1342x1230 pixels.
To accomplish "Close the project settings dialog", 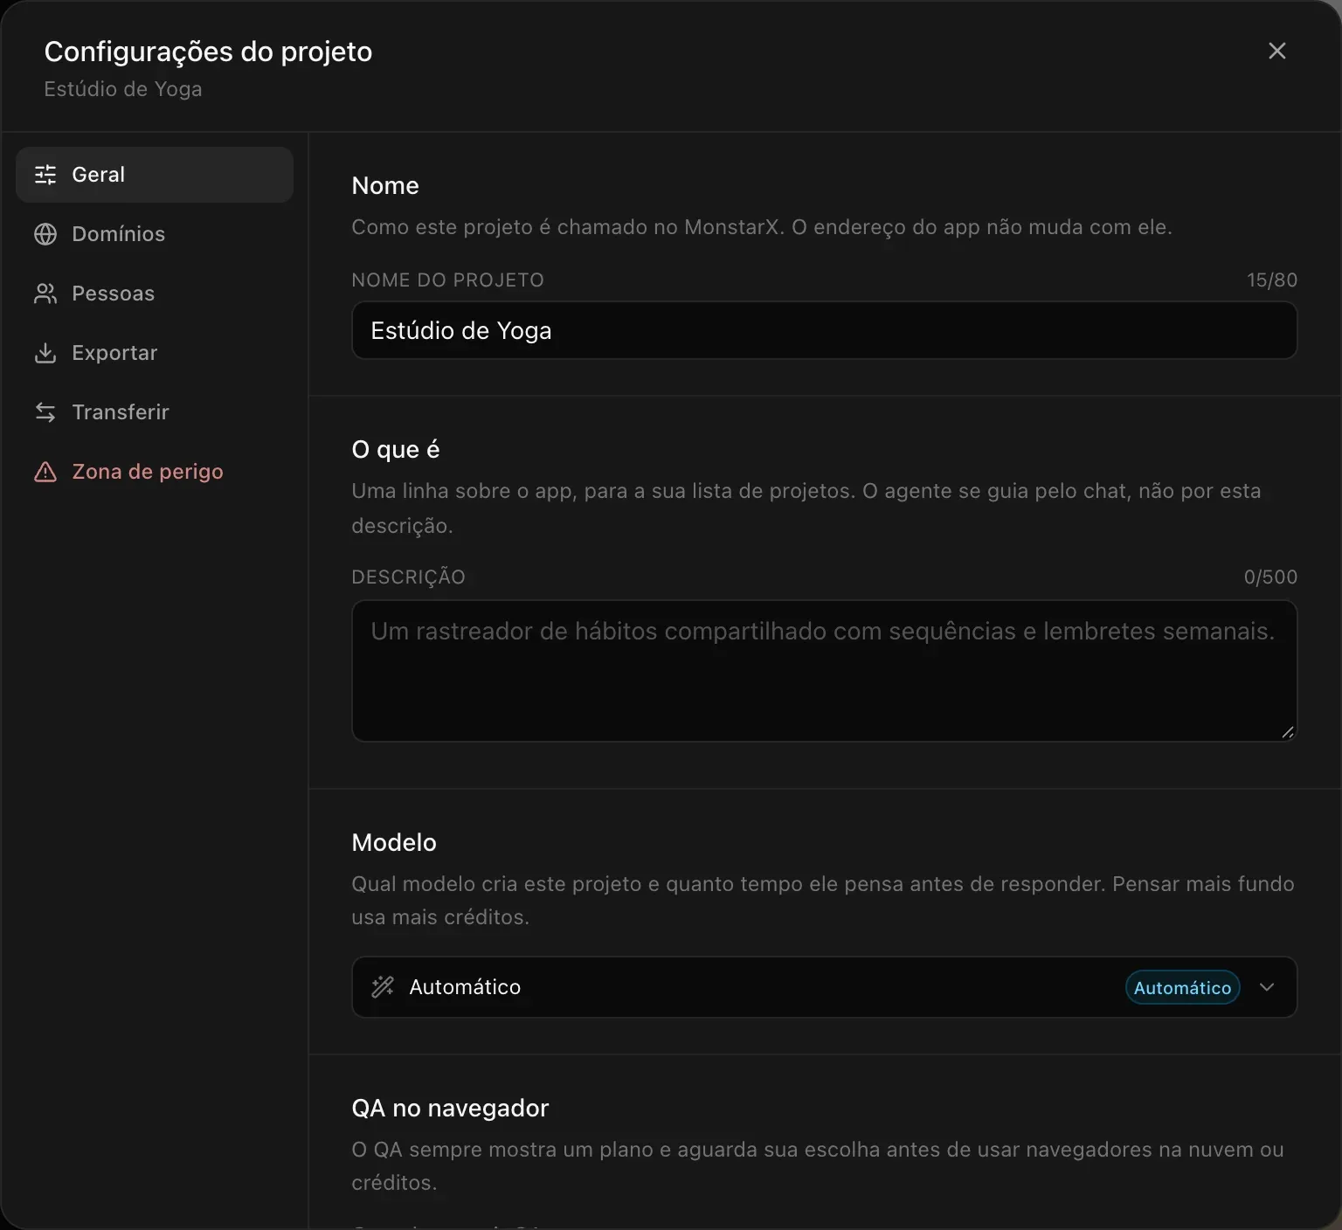I will pos(1277,51).
